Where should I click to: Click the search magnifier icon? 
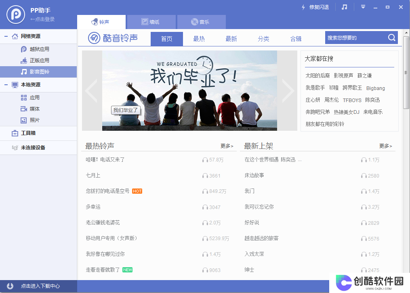point(392,38)
